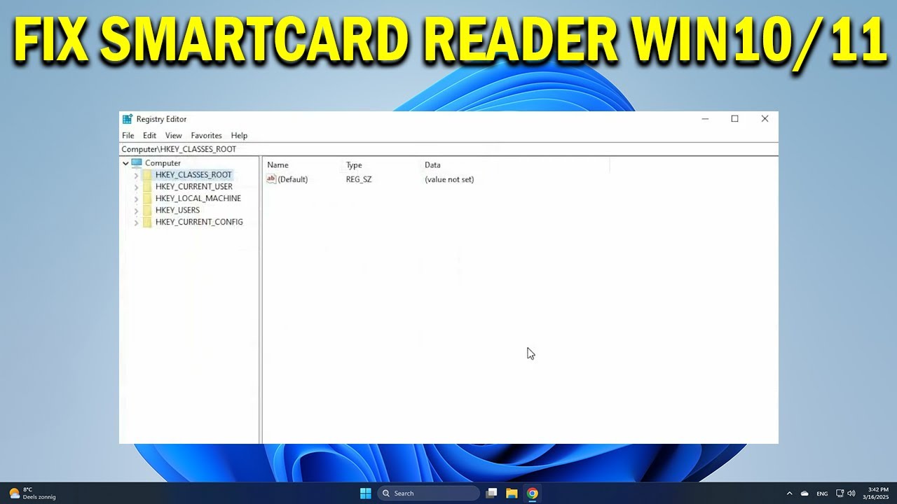Open Task View from taskbar
This screenshot has height=504, width=897.
coord(491,493)
